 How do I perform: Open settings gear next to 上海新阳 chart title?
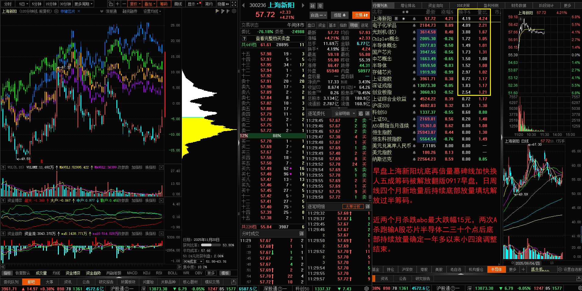pos(56,11)
